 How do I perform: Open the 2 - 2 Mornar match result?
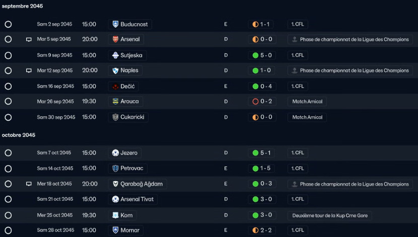click(262, 230)
